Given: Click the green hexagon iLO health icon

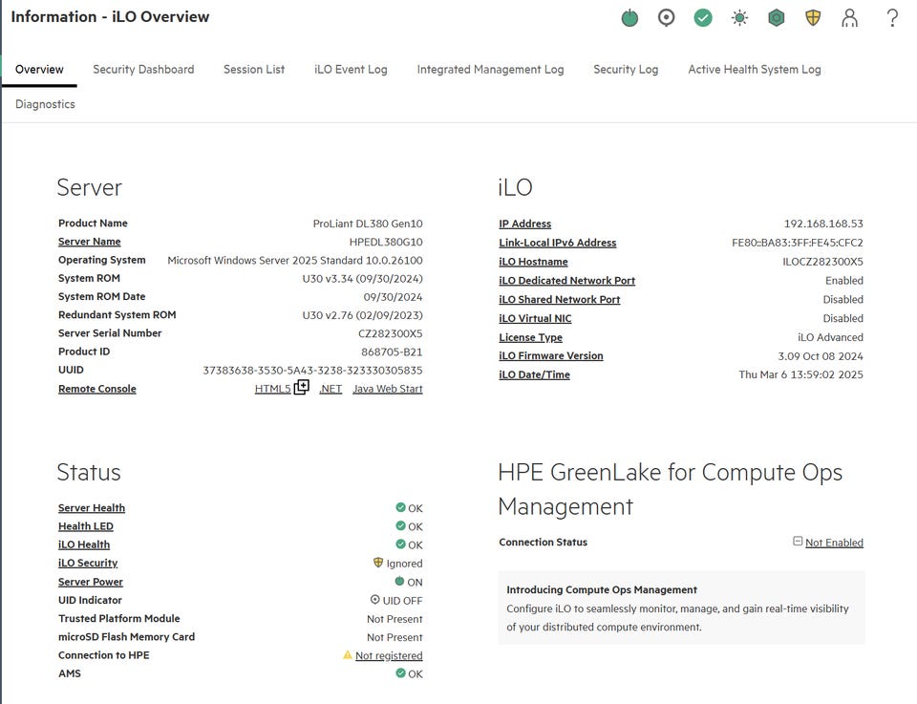Looking at the screenshot, I should pyautogui.click(x=777, y=18).
